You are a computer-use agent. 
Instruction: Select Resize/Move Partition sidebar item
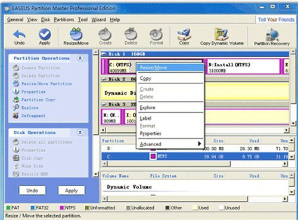click(42, 83)
